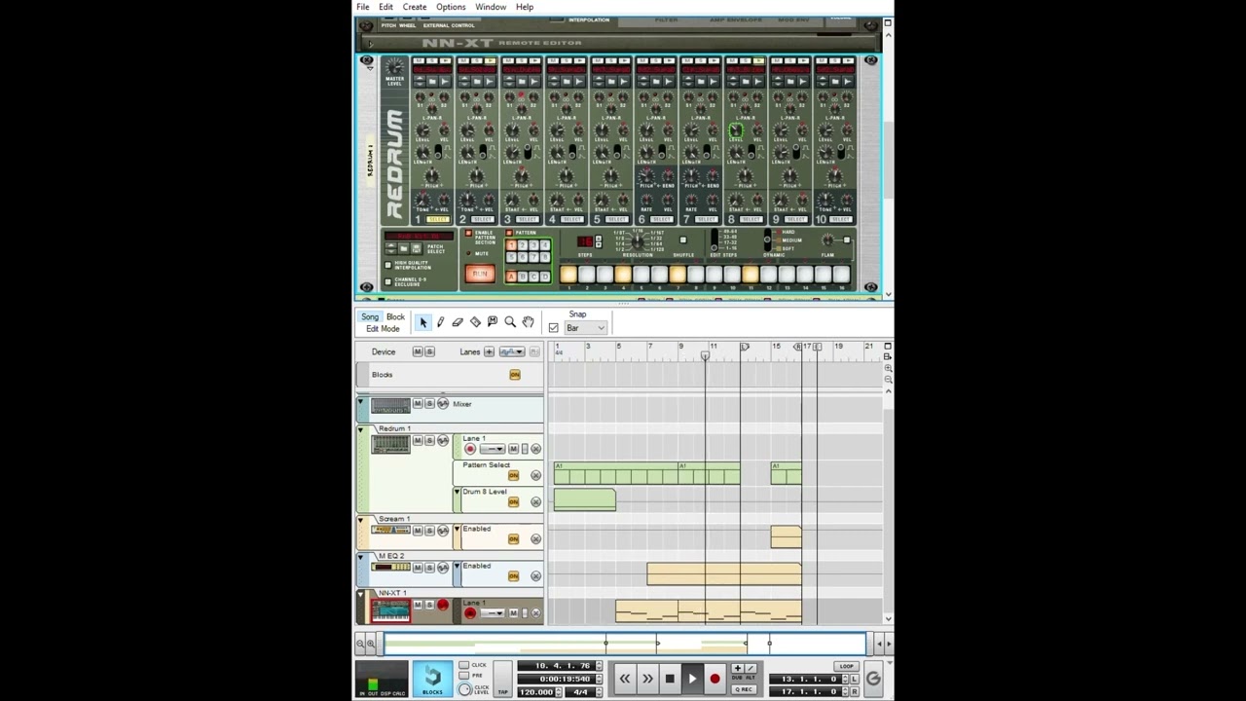Start playback with Play button

click(692, 679)
